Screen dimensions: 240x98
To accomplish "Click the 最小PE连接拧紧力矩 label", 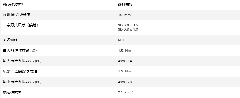I will (20, 71).
